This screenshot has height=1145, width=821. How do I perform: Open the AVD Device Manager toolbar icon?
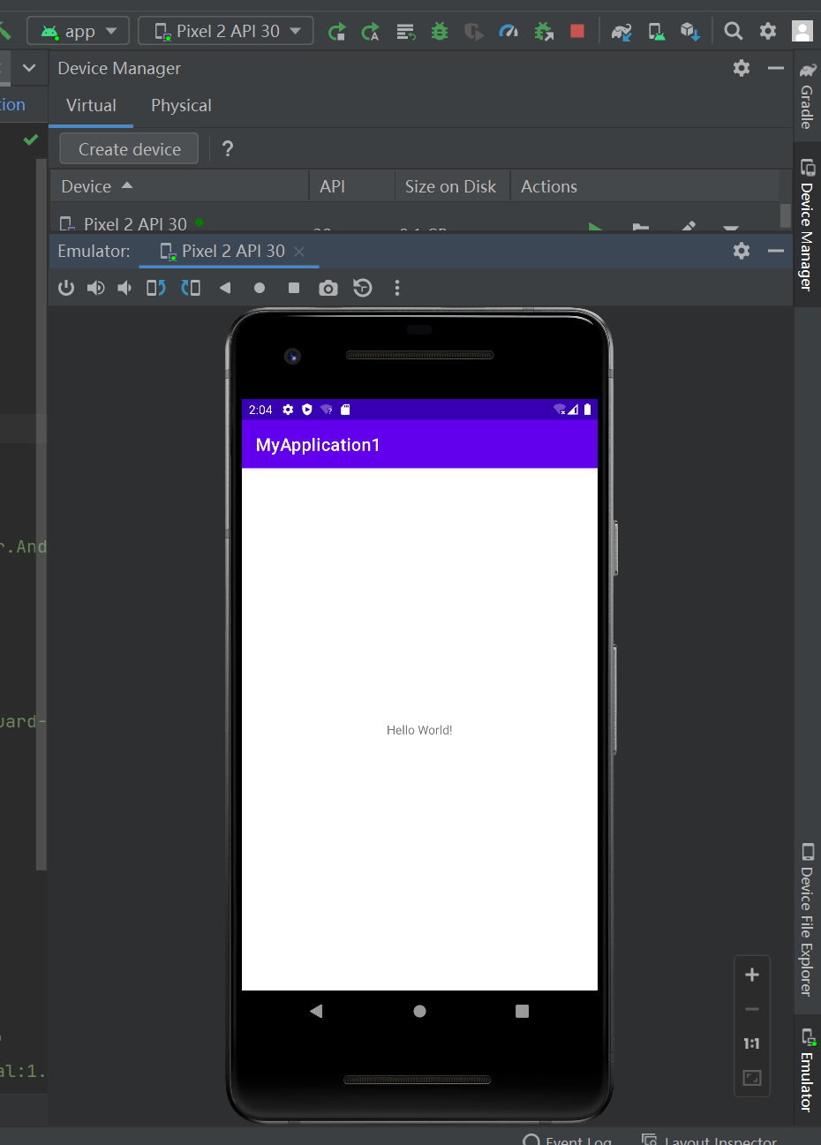click(657, 32)
